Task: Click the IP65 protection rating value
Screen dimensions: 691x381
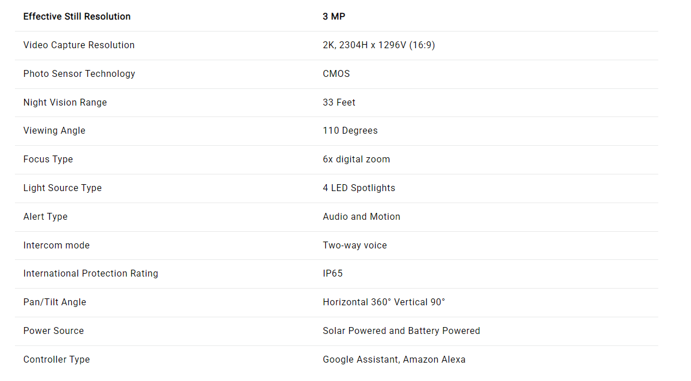Action: (x=333, y=274)
